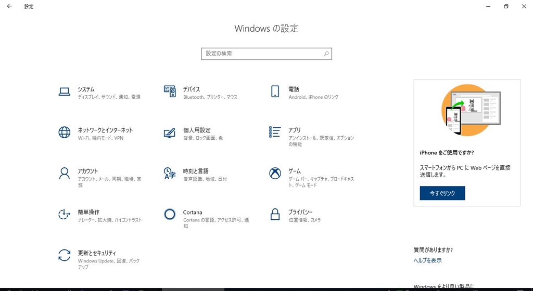Image resolution: width=533 pixels, height=291 pixels.
Task: Click the ネットワークとインターネット globe icon
Action: click(64, 133)
